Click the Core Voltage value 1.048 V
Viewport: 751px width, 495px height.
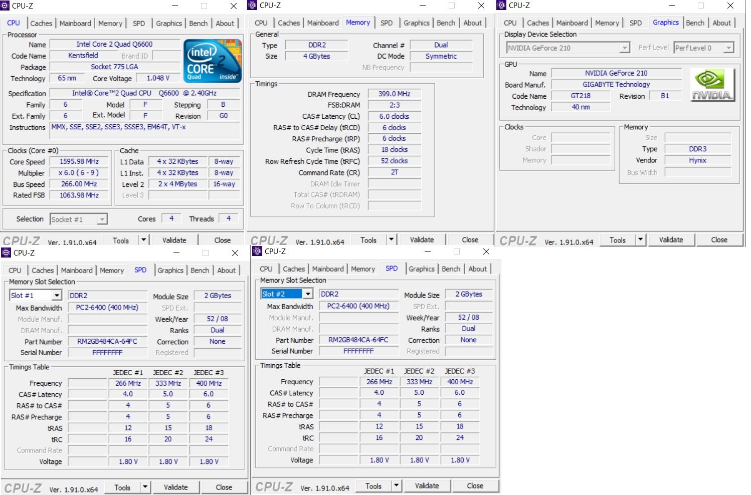point(158,78)
